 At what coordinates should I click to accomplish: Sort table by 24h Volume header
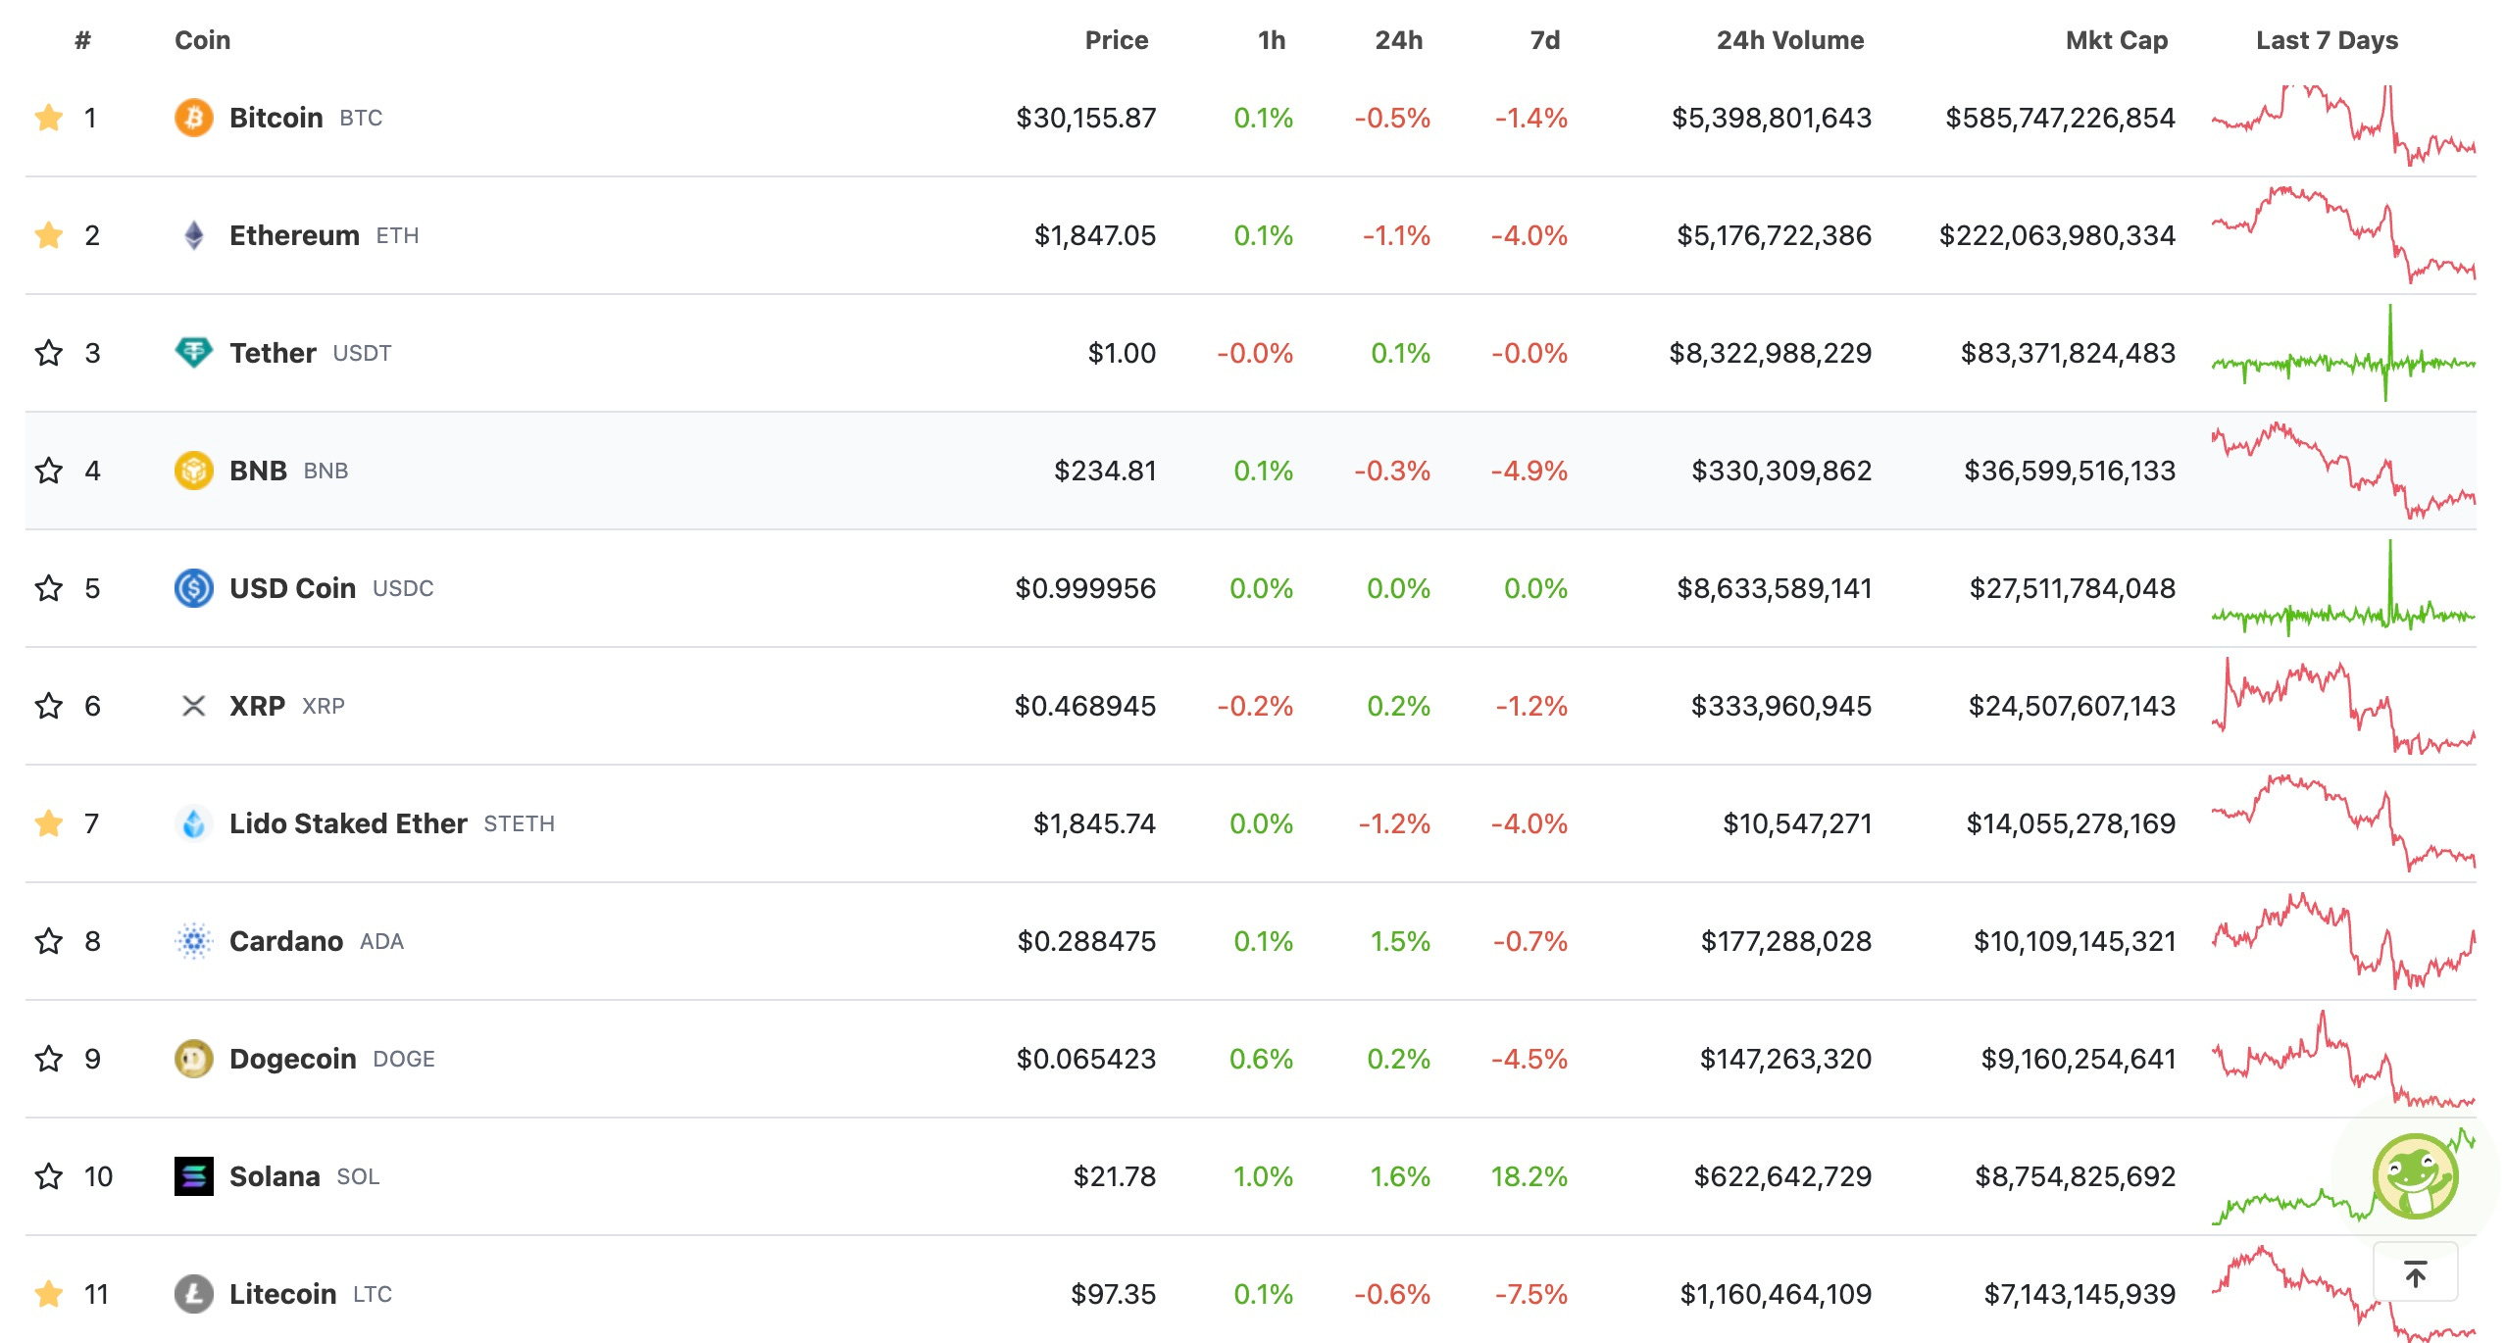pyautogui.click(x=1789, y=40)
